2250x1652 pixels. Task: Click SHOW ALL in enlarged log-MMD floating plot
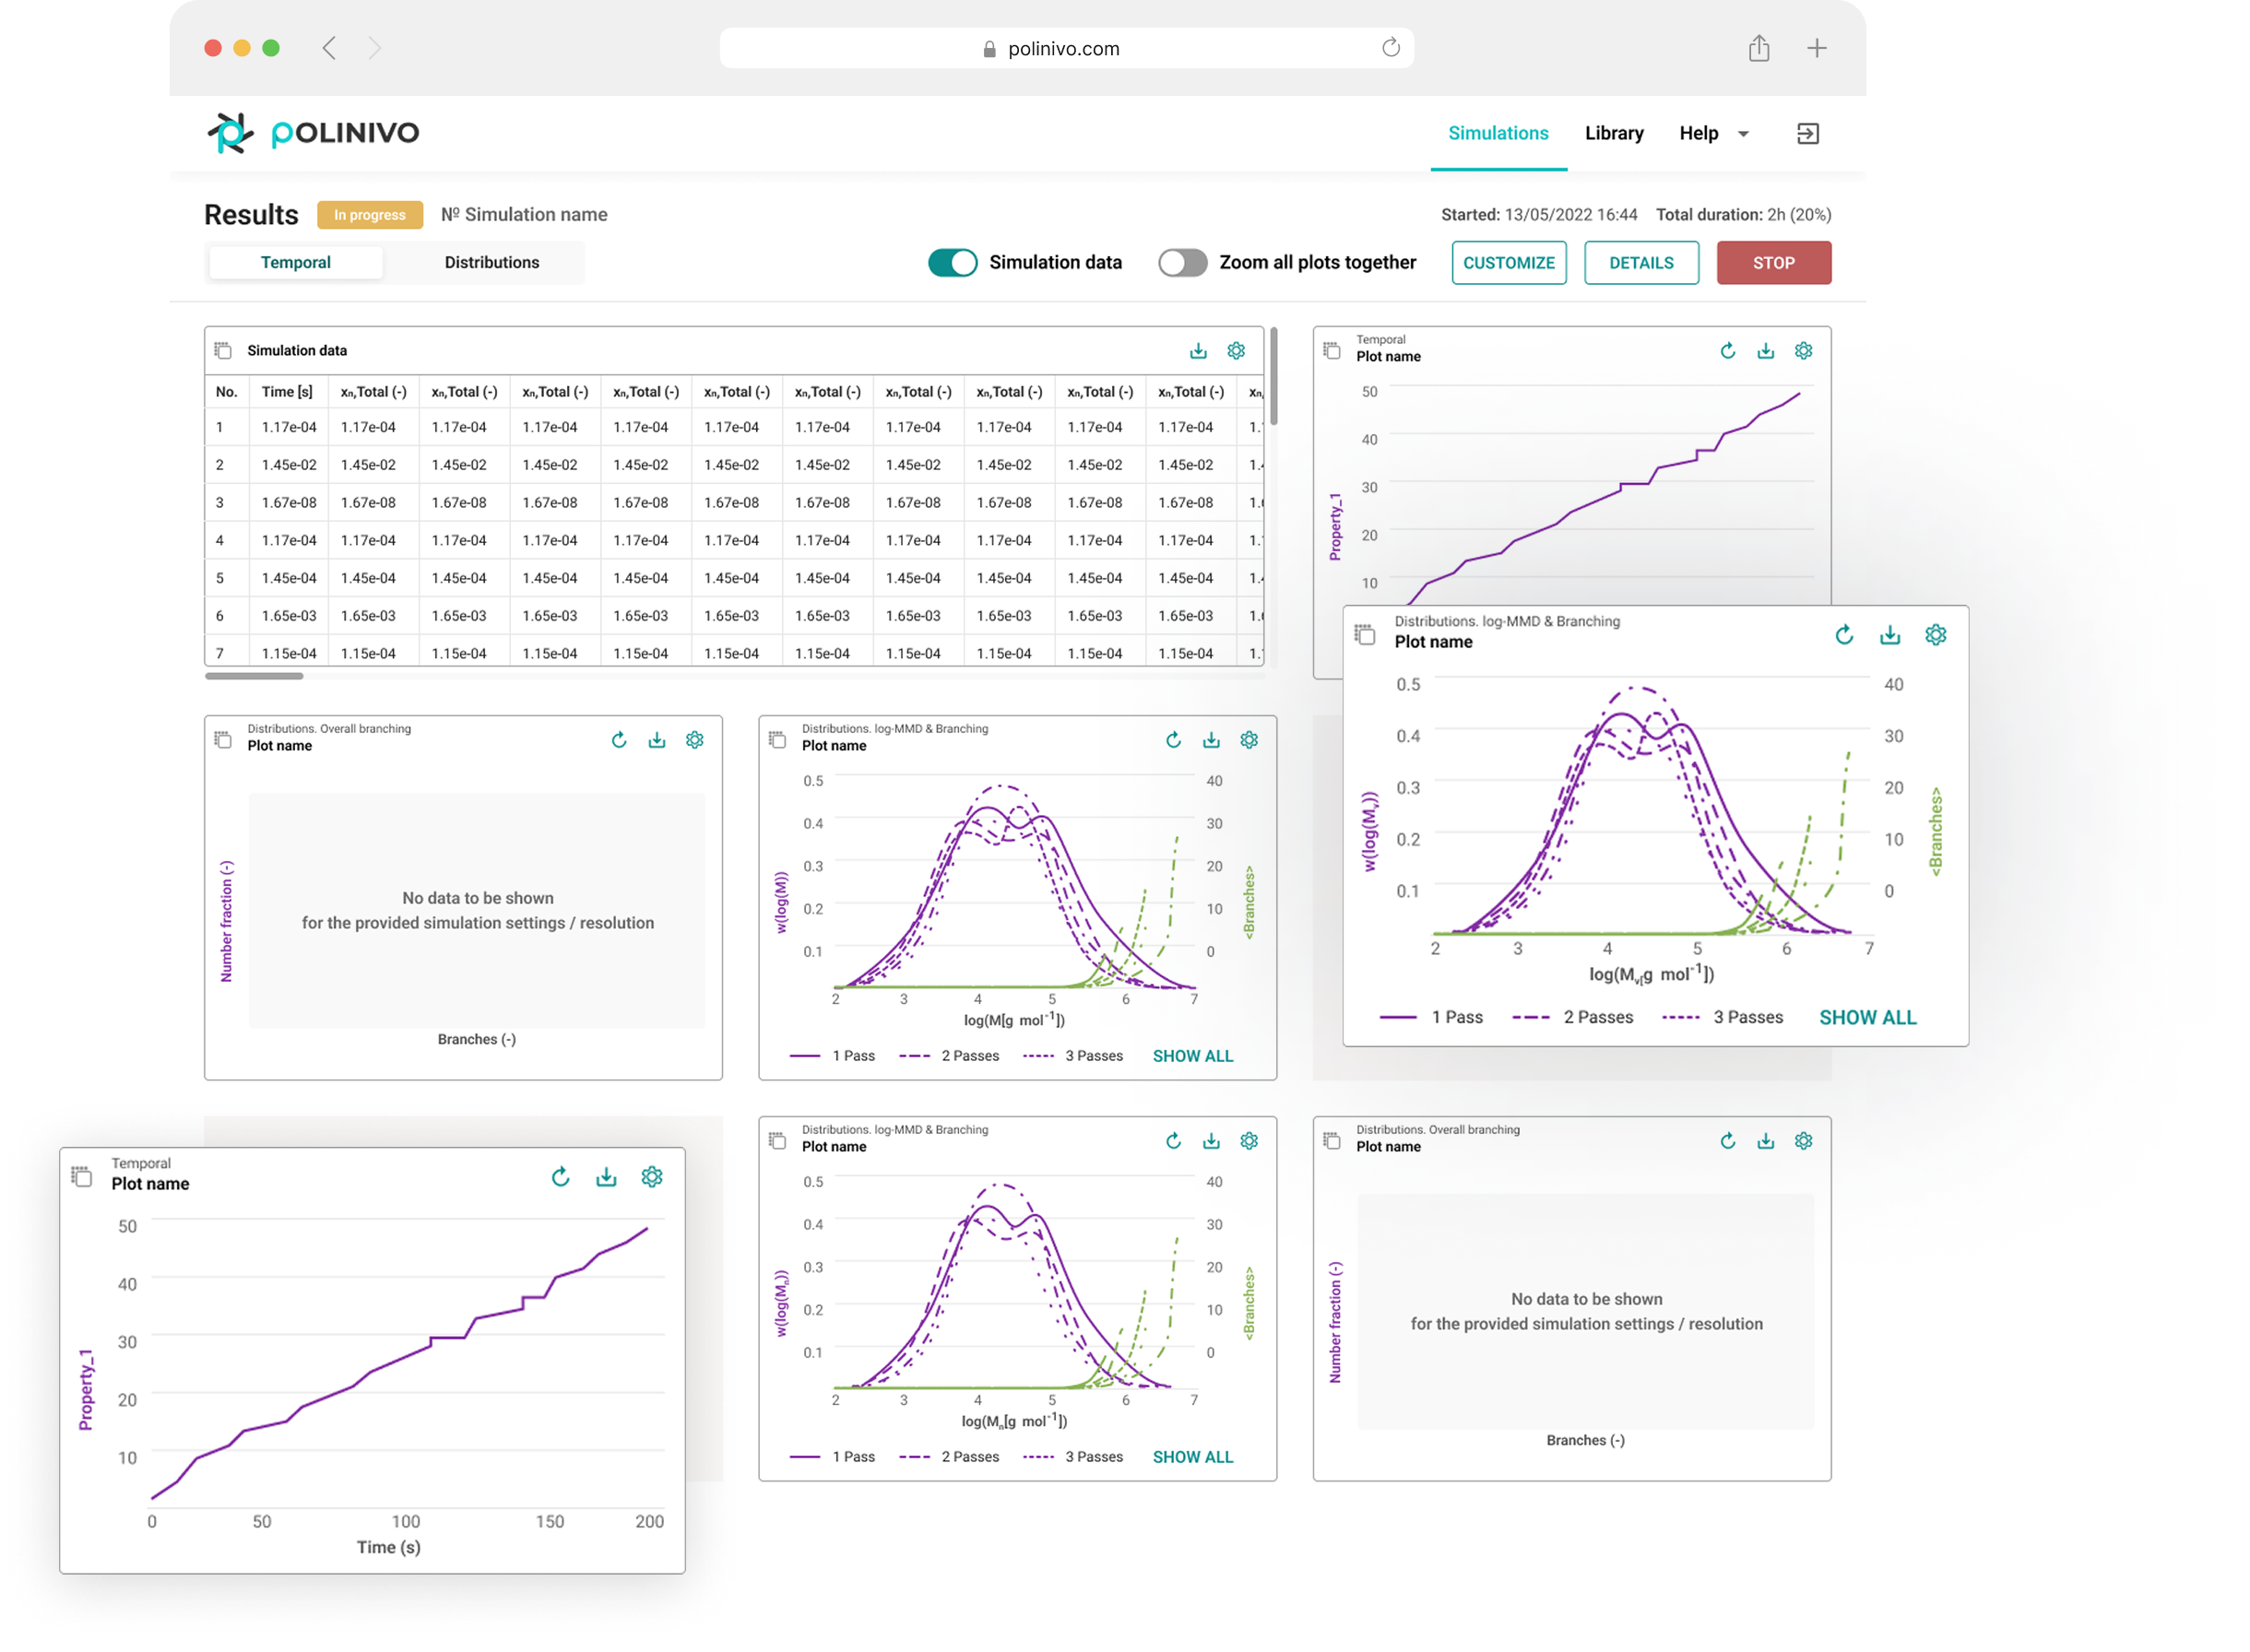tap(1867, 1017)
